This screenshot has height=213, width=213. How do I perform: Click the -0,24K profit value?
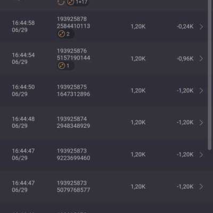pos(185,27)
